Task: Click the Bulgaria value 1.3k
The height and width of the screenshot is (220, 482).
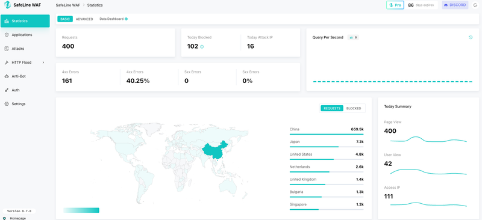Action: coord(360,192)
